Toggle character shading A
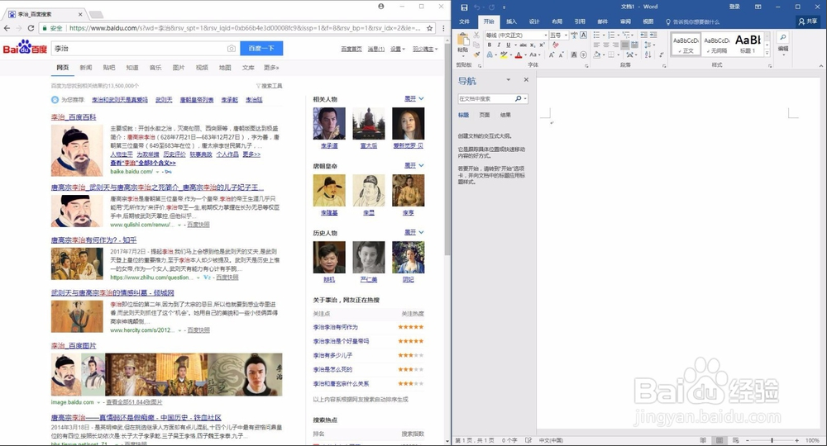The width and height of the screenshot is (827, 446). [x=574, y=55]
